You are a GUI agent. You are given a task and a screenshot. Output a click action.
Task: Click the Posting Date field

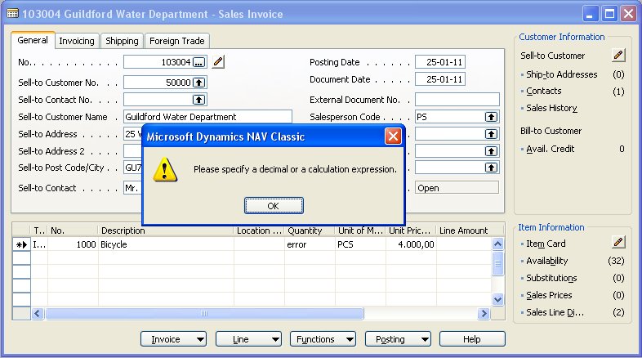click(440, 62)
